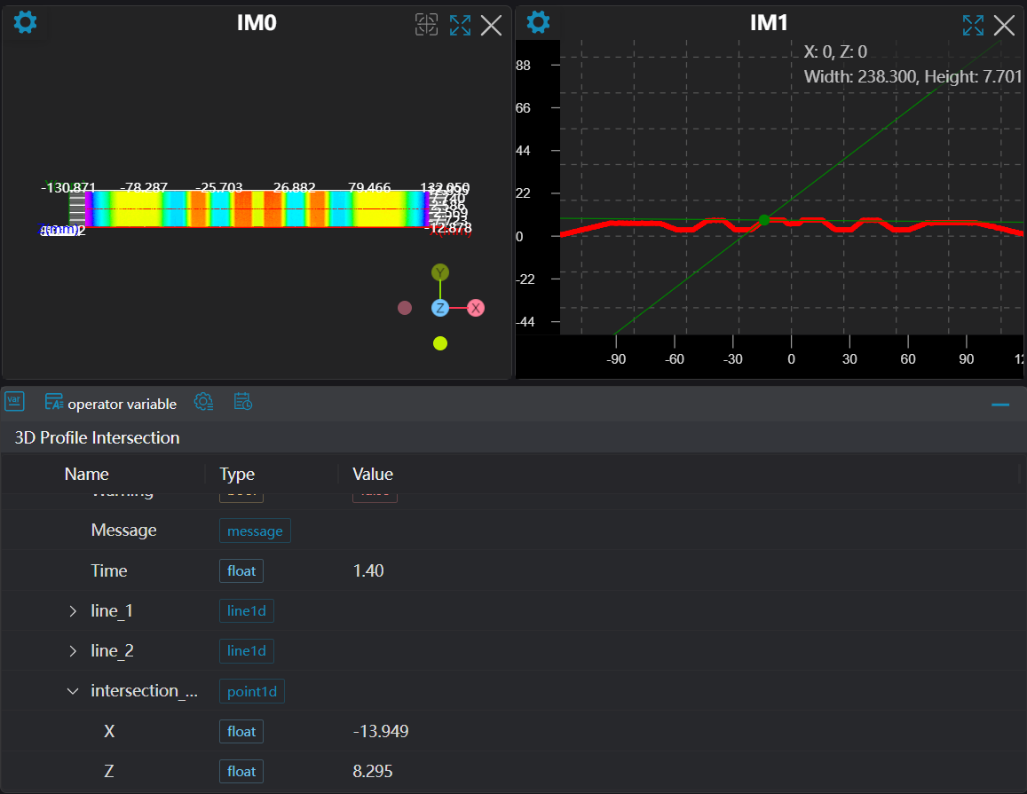The height and width of the screenshot is (794, 1027).
Task: Collapse the intersection point row
Action: pyautogui.click(x=73, y=691)
